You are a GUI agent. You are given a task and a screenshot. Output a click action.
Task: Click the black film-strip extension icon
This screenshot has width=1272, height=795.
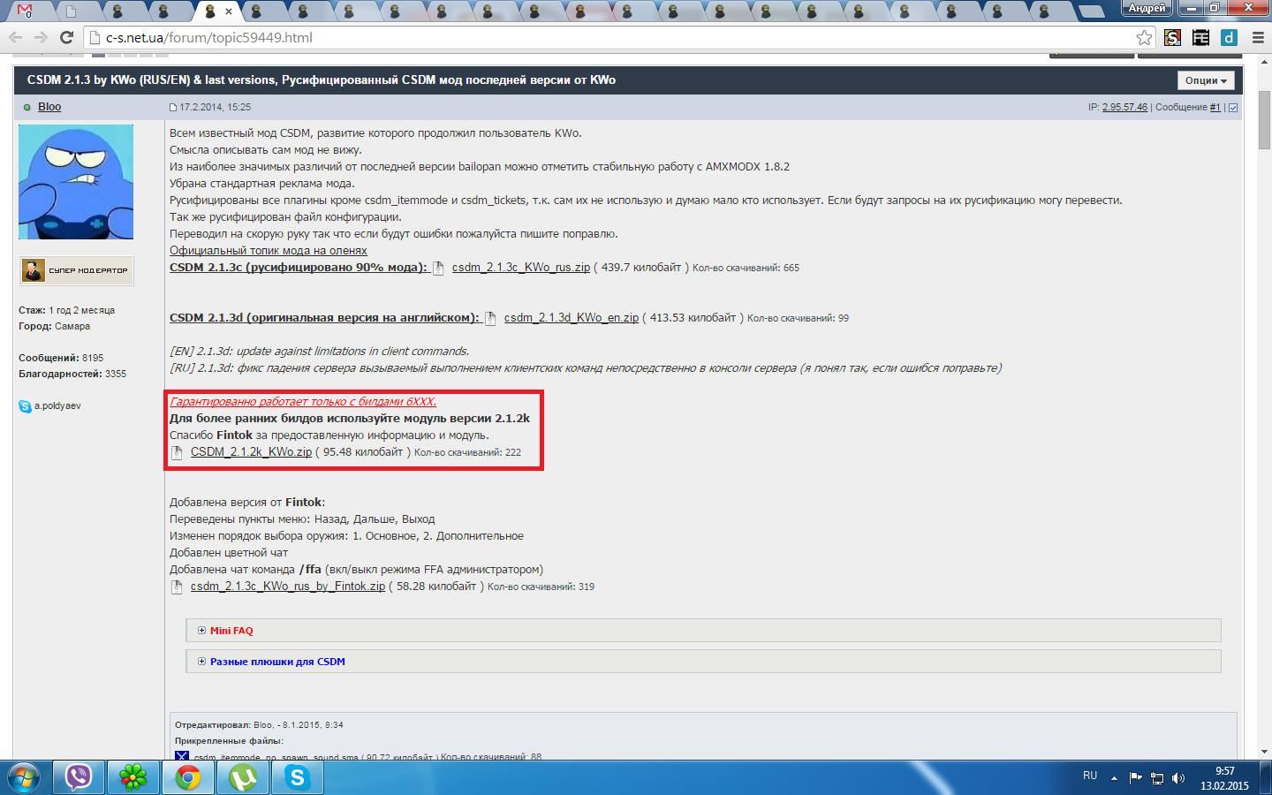(1200, 37)
